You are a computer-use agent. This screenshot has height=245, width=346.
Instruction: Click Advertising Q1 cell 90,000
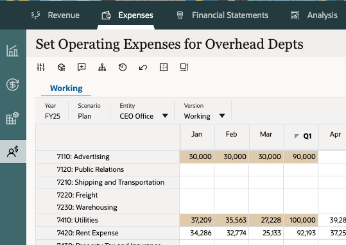301,156
